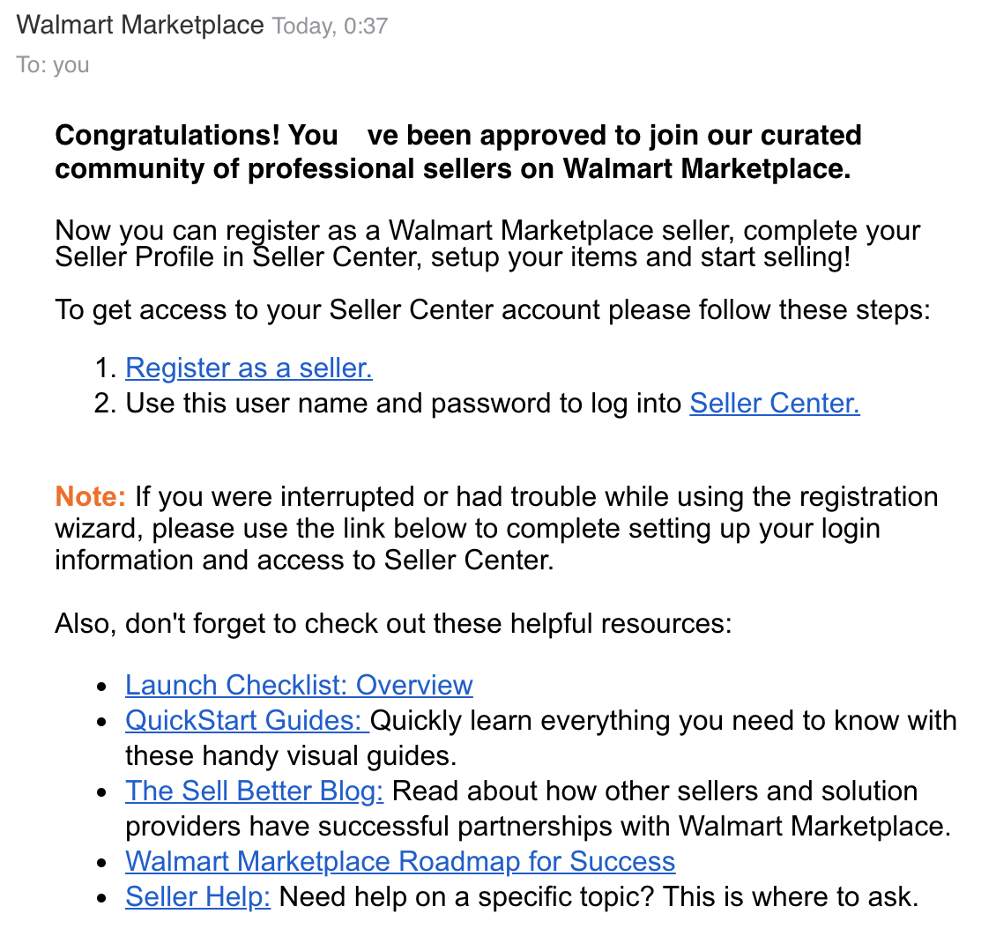Image resolution: width=996 pixels, height=936 pixels.
Task: Click the sender name Walmart Marketplace
Action: (140, 26)
